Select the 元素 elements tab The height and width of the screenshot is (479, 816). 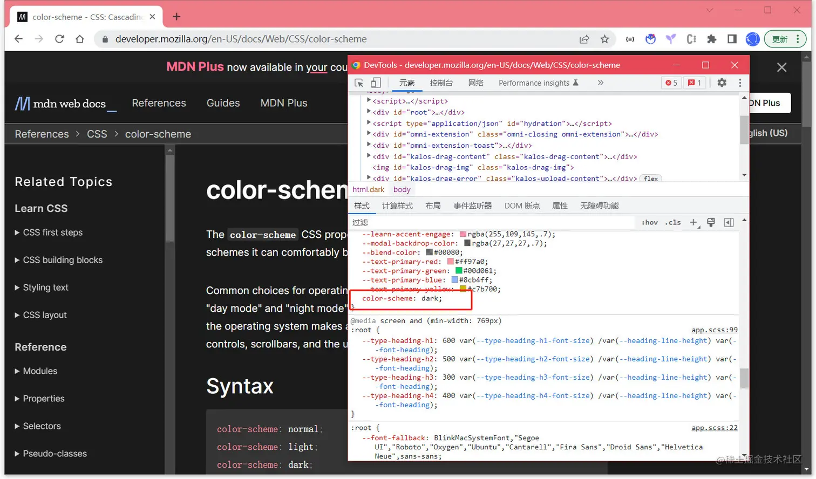[406, 83]
